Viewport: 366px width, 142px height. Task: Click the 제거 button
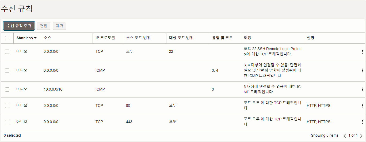pyautogui.click(x=60, y=26)
